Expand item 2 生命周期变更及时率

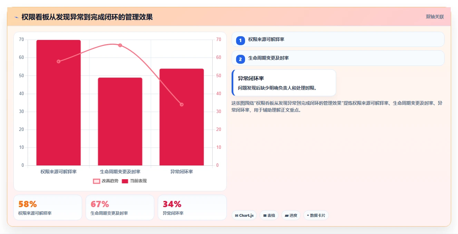point(338,58)
